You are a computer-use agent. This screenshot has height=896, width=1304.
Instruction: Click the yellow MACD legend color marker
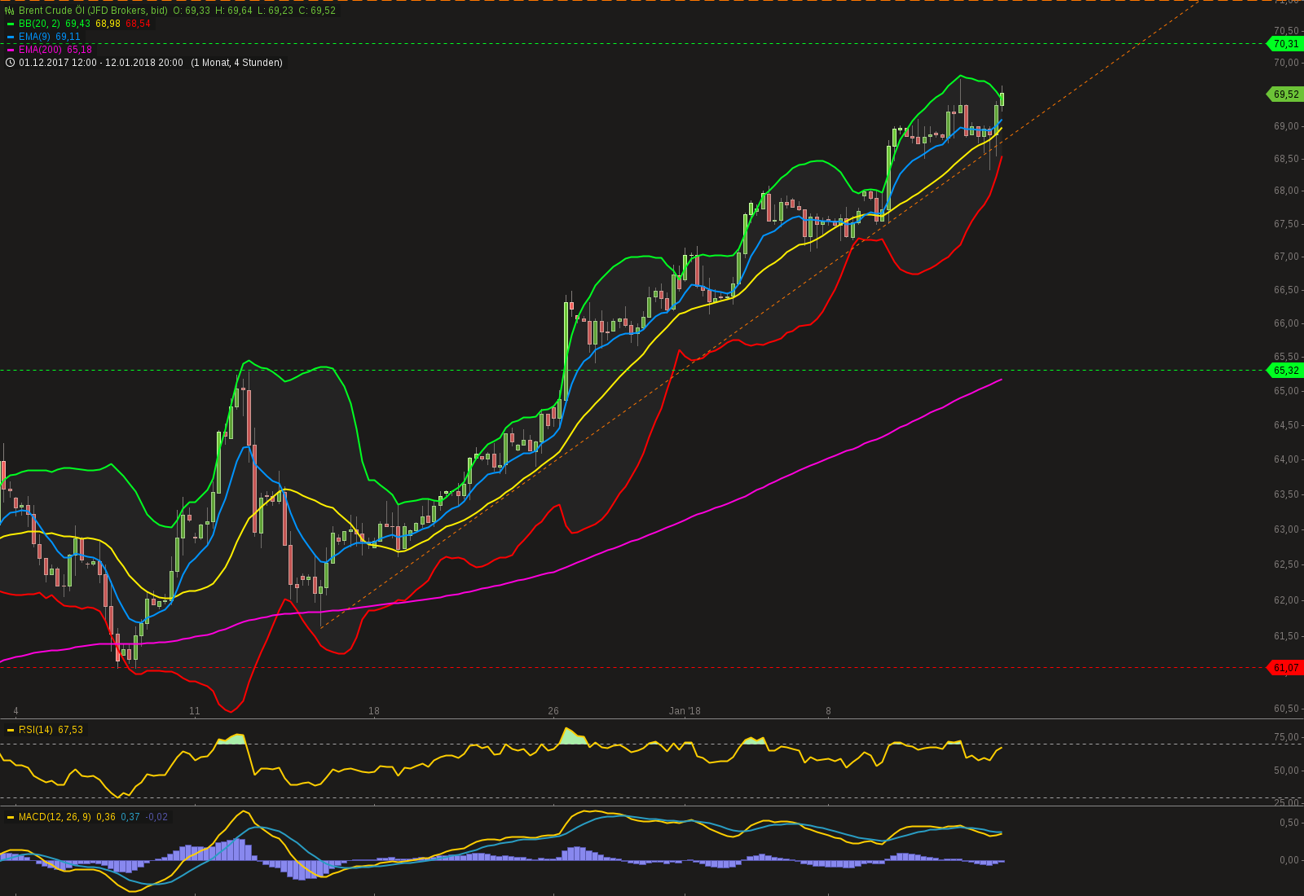tap(11, 817)
